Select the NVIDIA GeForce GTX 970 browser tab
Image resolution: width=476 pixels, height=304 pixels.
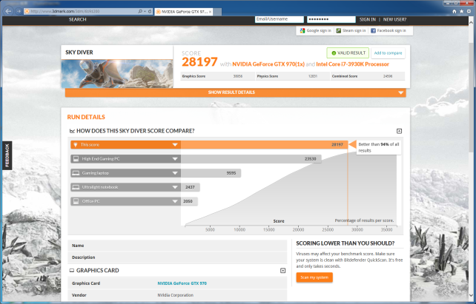click(x=184, y=12)
